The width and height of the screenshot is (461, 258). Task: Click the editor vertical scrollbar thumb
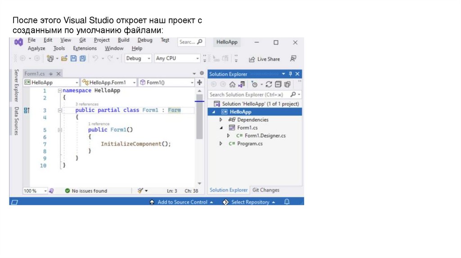point(199,116)
